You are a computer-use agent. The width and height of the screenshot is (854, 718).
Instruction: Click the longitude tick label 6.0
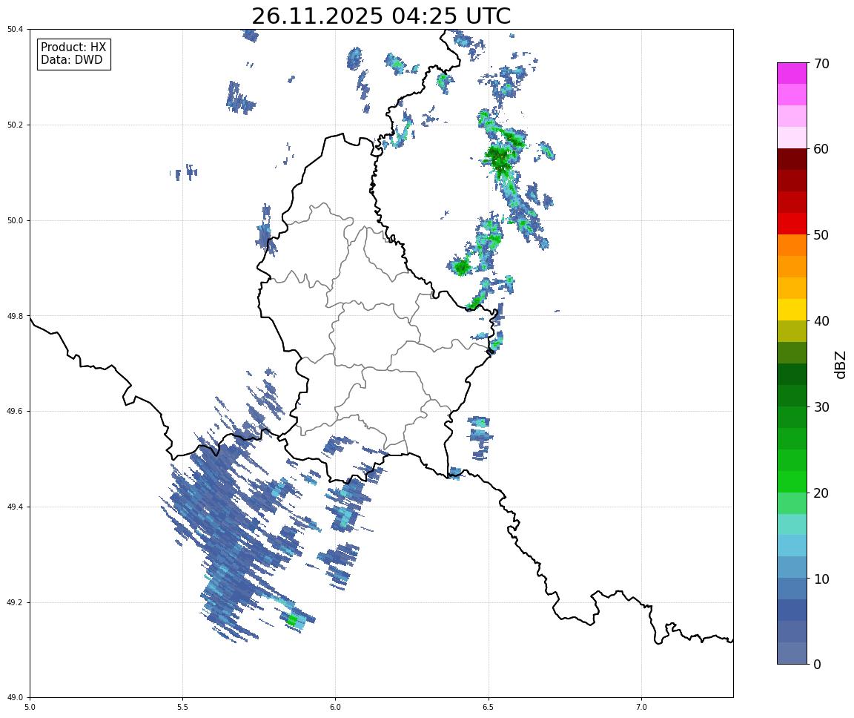tap(336, 707)
